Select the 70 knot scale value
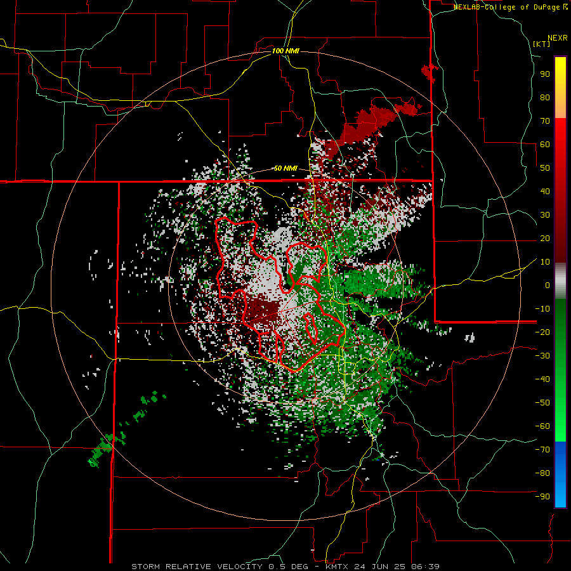The height and width of the screenshot is (571, 571). pyautogui.click(x=545, y=121)
